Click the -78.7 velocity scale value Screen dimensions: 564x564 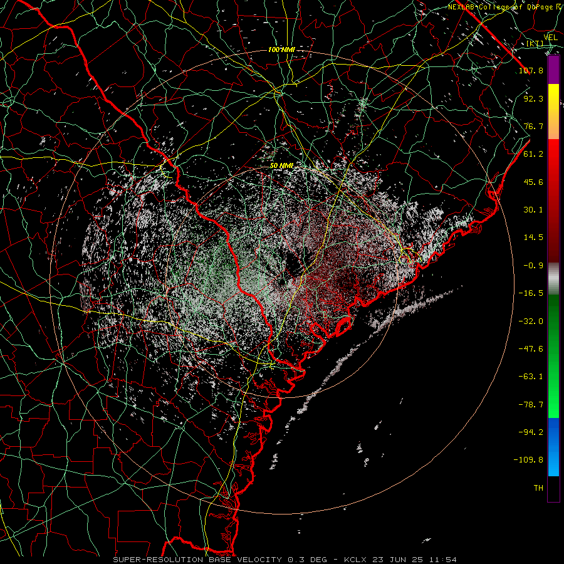coord(531,405)
